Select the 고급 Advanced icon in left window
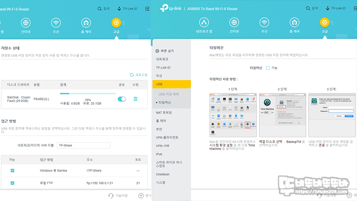This screenshot has height=201, width=357. point(116,23)
